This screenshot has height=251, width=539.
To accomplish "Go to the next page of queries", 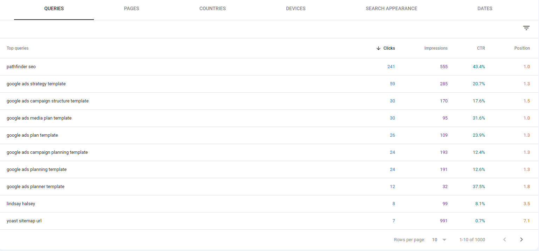I will tap(521, 239).
